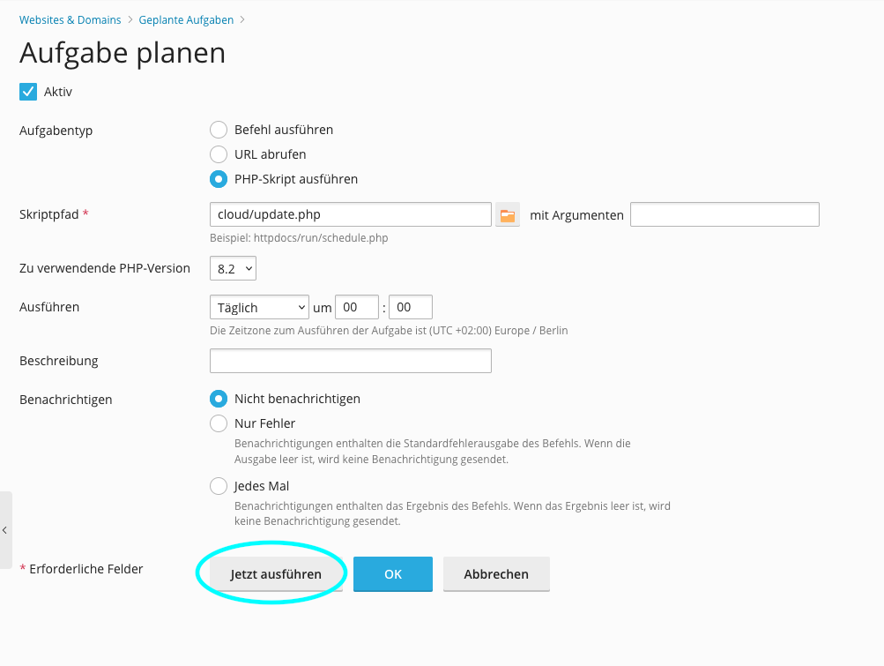Cancel with the Abbrechen button
The height and width of the screenshot is (666, 884).
pos(496,574)
